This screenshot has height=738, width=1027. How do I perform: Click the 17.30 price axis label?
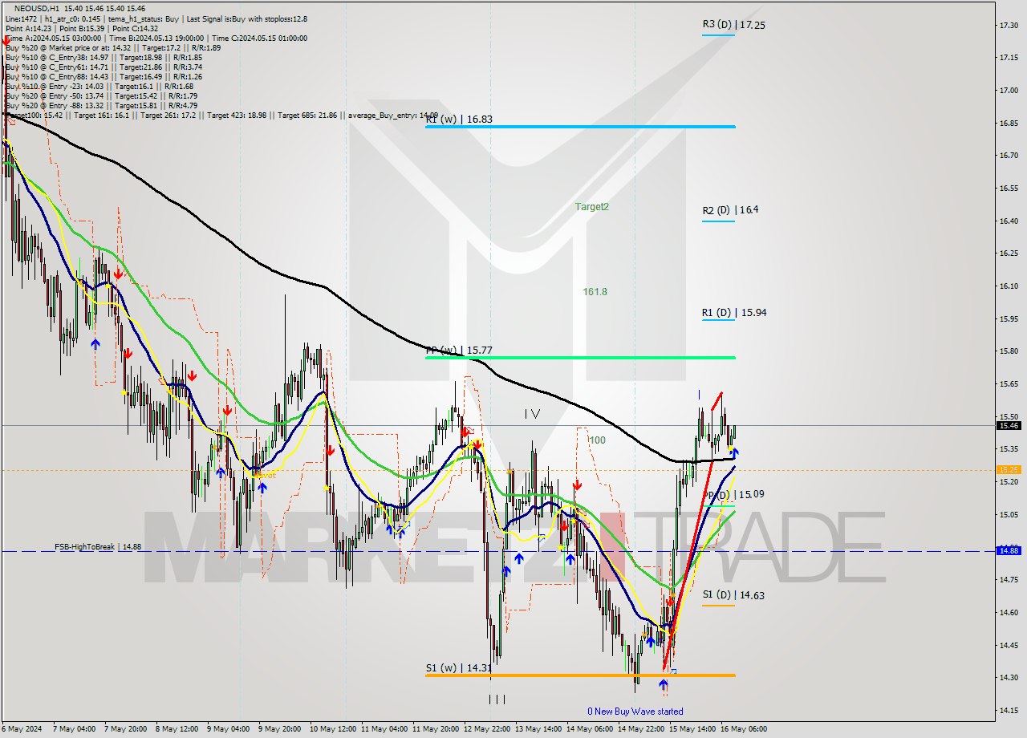pos(1009,26)
